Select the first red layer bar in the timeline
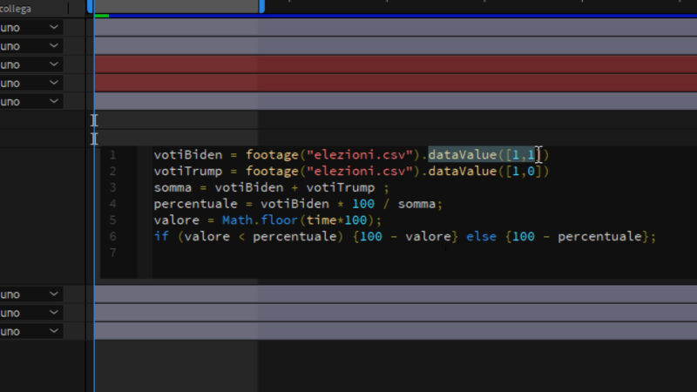697x392 pixels. coord(392,64)
